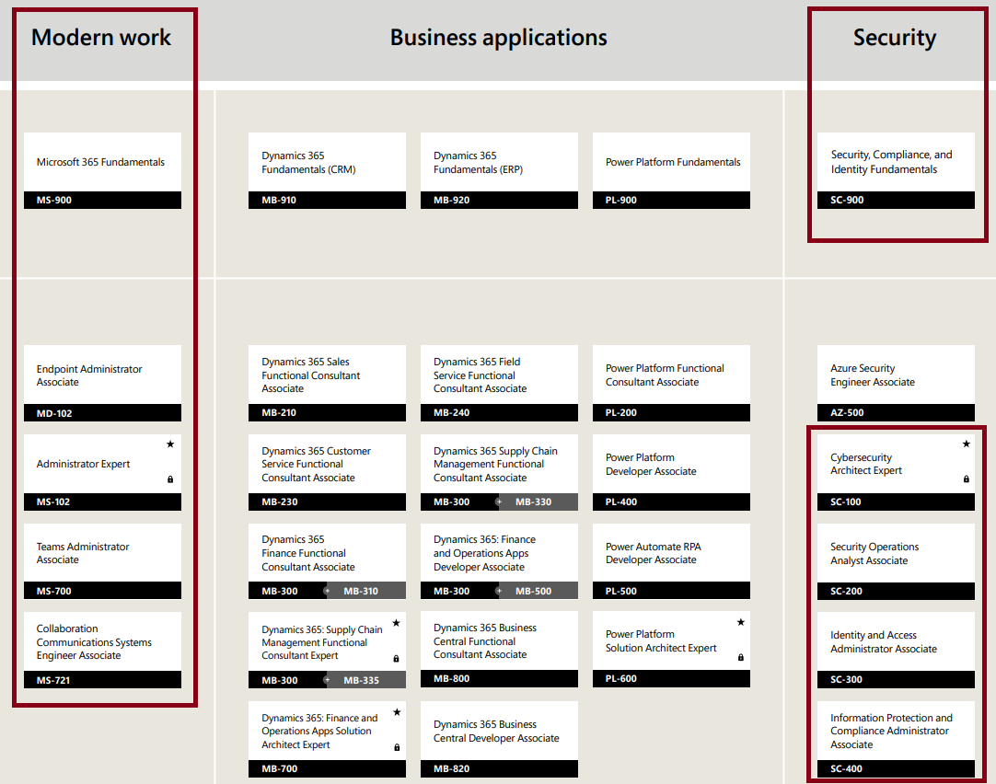Click the lock icon on Cybersecurity Architect Expert card
996x784 pixels.
pyautogui.click(x=967, y=479)
